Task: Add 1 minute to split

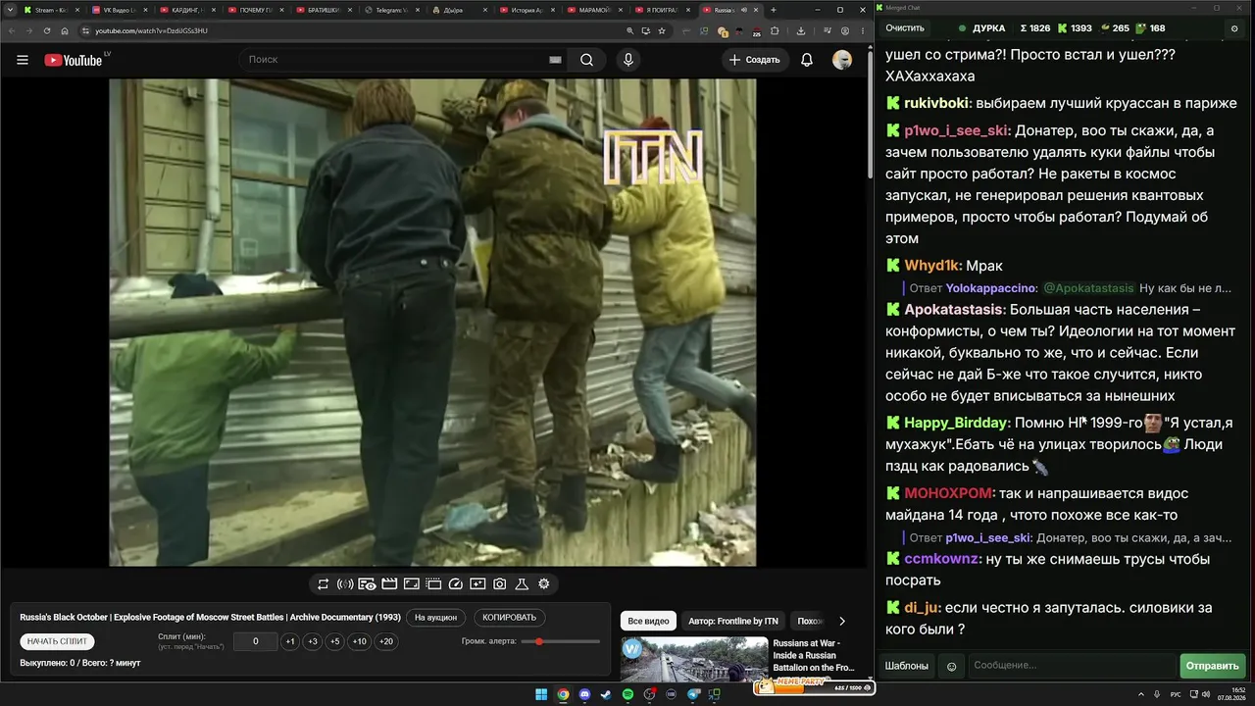Action: pyautogui.click(x=290, y=641)
